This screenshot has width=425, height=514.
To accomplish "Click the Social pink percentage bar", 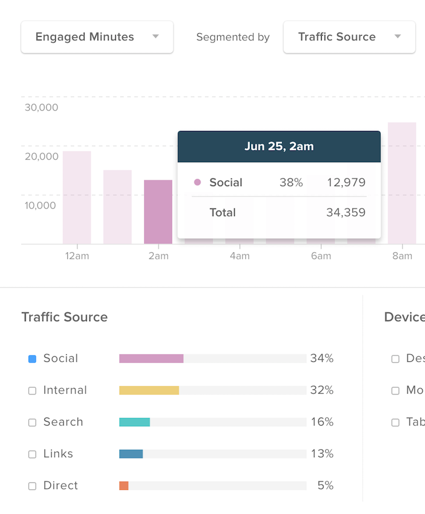I will coord(151,358).
